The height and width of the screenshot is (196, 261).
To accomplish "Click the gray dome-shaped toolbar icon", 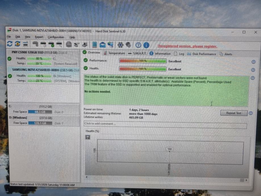I will 69,45.
